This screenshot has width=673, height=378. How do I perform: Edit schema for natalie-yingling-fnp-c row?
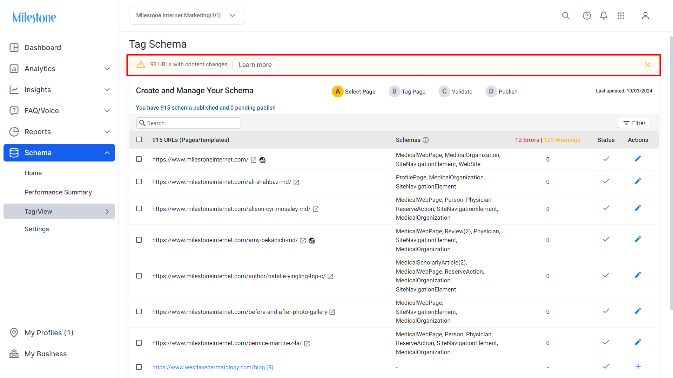tap(638, 275)
